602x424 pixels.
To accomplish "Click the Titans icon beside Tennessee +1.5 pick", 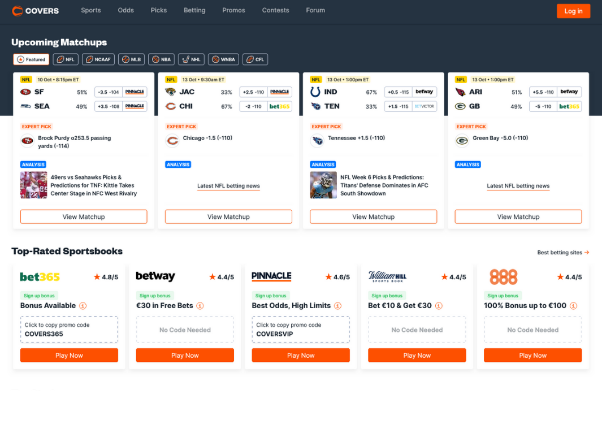I will click(x=317, y=141).
